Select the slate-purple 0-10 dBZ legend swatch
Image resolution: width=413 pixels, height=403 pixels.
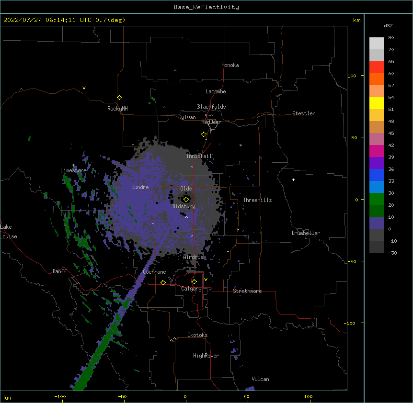(x=377, y=223)
